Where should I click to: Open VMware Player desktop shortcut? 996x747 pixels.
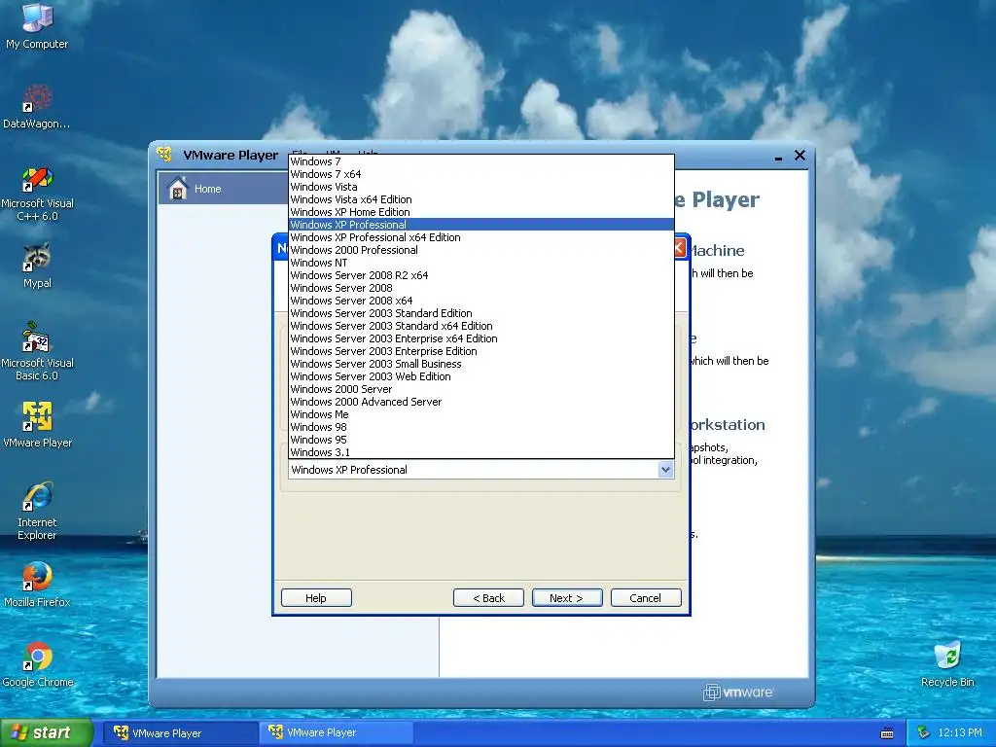[37, 424]
